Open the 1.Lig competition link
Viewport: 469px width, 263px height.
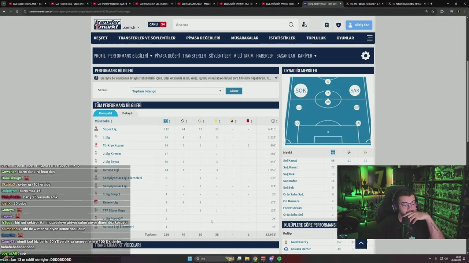click(106, 137)
